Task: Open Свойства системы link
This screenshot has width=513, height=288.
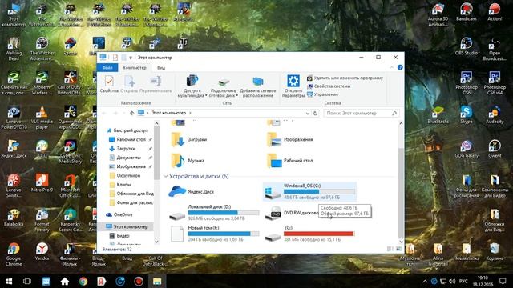Action: click(329, 86)
